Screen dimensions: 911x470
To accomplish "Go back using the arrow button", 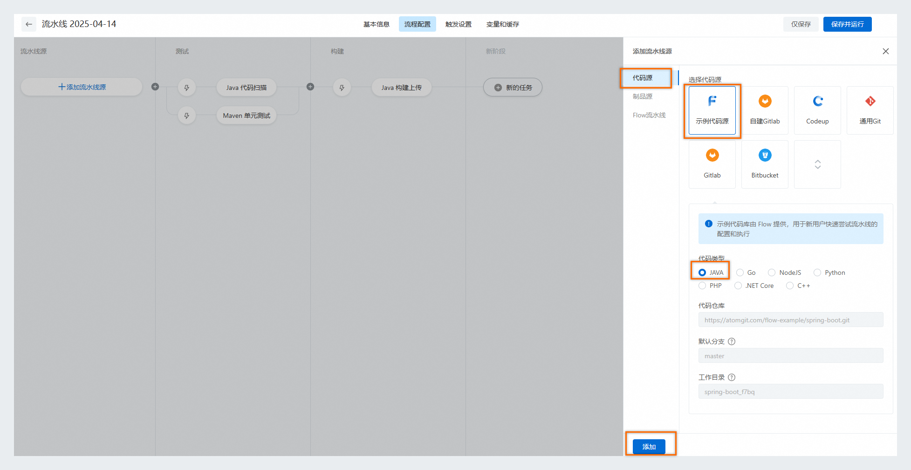I will tap(29, 24).
